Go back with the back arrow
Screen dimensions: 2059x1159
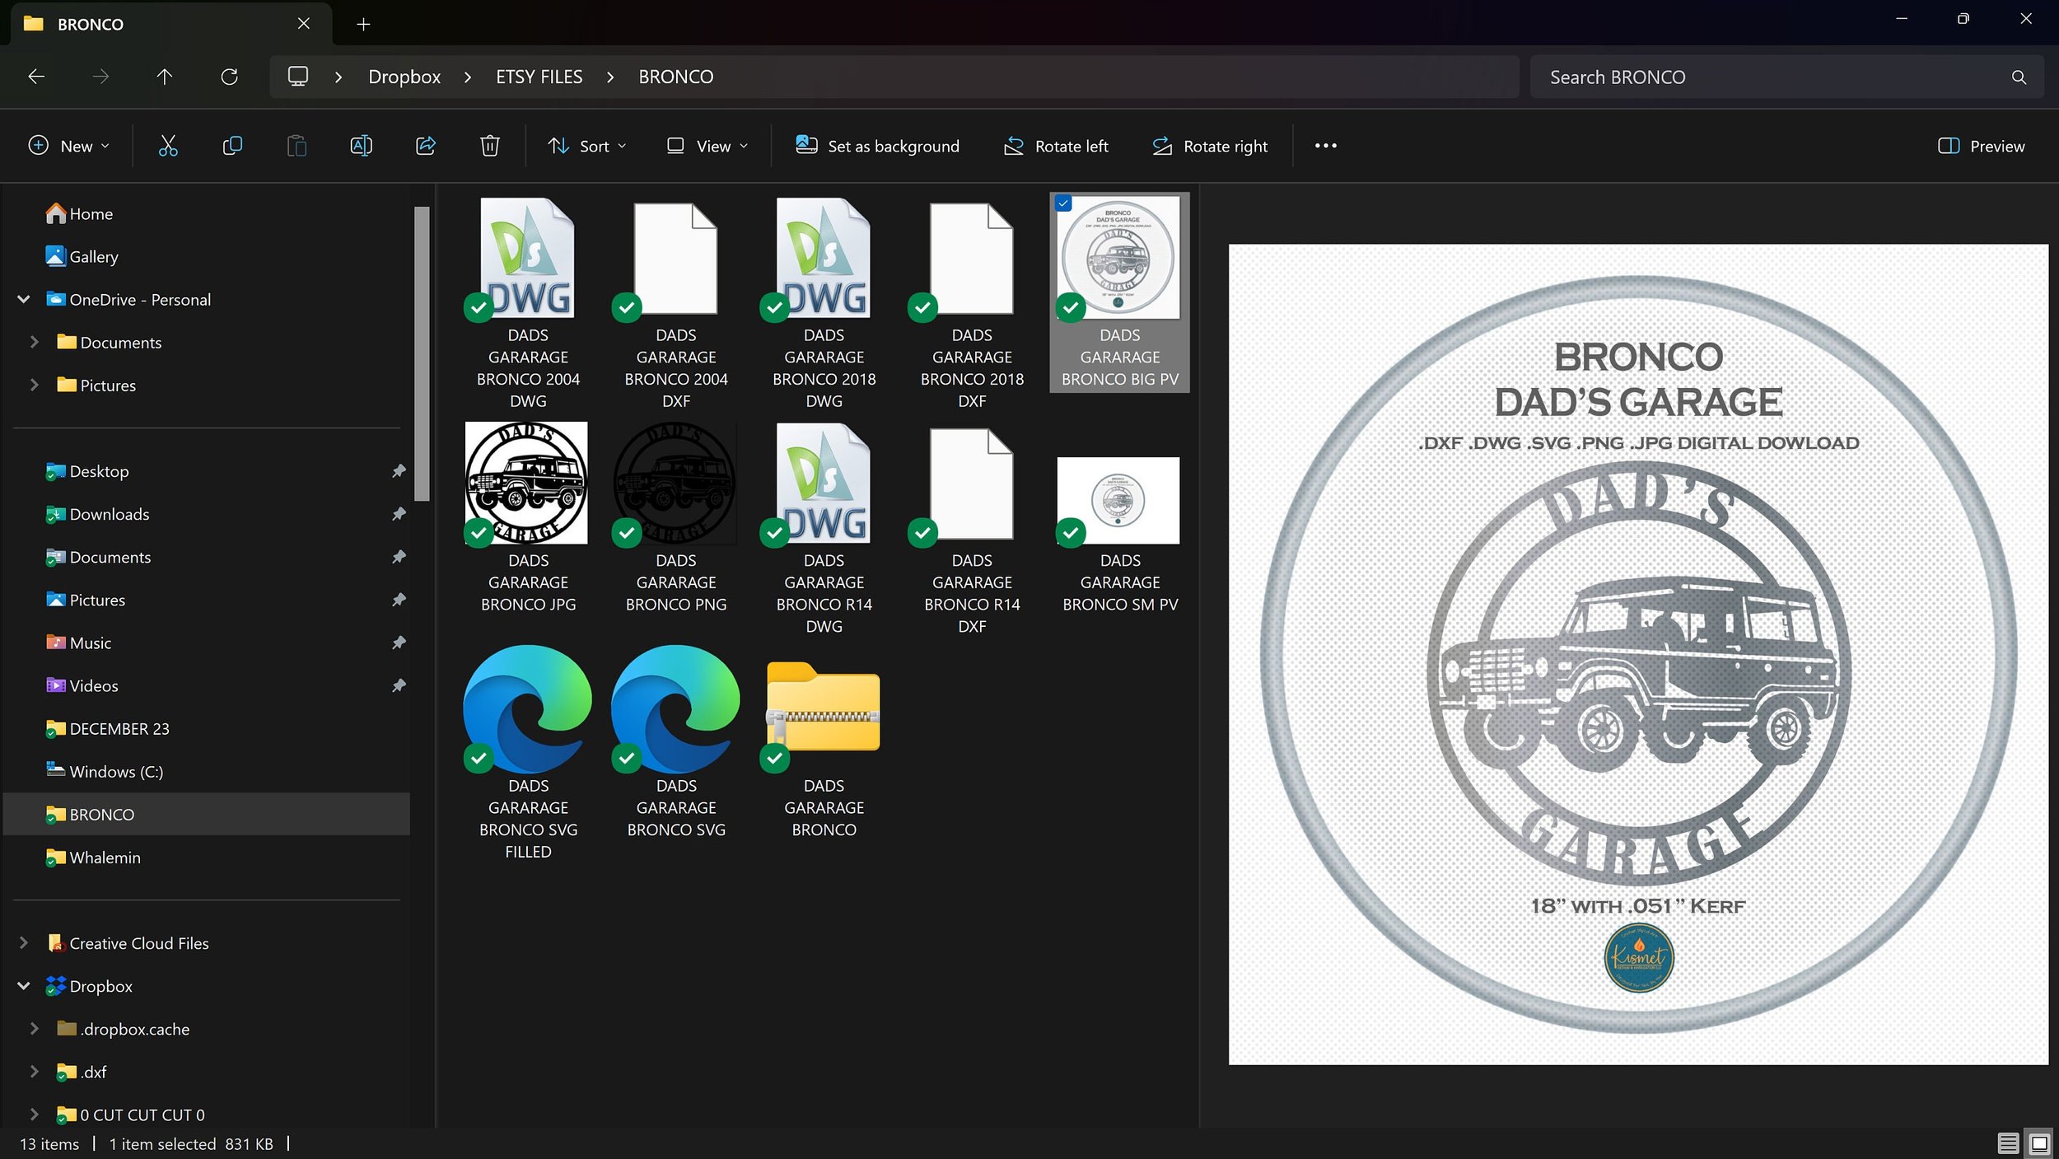tap(36, 77)
